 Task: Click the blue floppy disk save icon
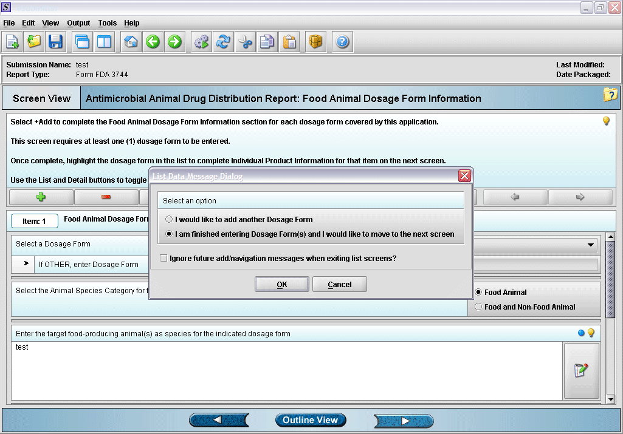pyautogui.click(x=55, y=42)
